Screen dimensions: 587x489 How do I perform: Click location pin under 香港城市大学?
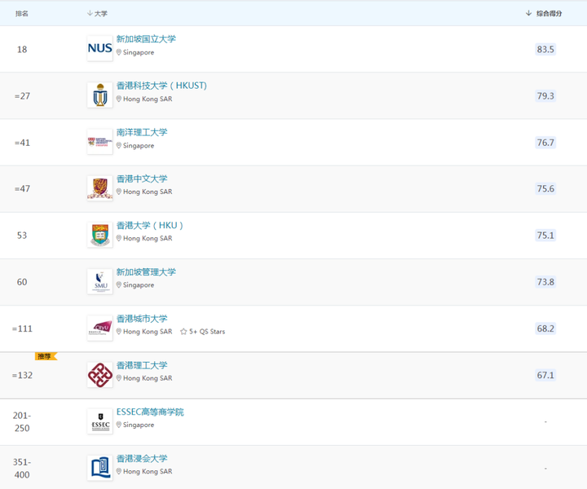(x=119, y=332)
